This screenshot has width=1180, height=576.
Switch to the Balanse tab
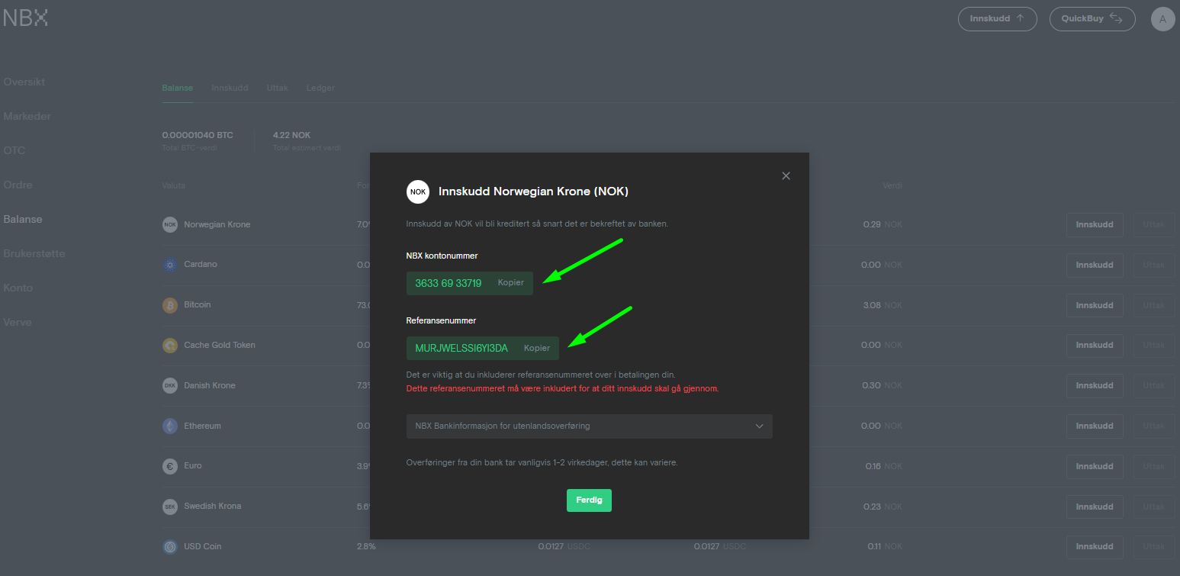click(x=178, y=88)
